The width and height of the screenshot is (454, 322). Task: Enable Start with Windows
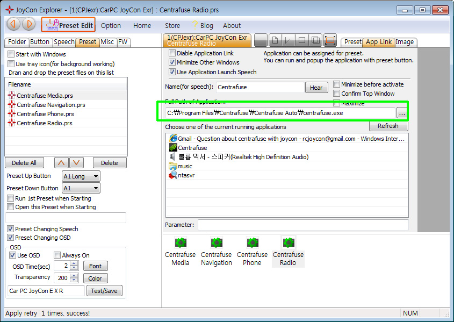11,54
